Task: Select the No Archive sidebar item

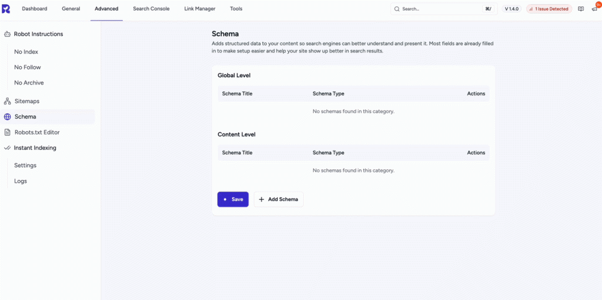Action: (29, 82)
